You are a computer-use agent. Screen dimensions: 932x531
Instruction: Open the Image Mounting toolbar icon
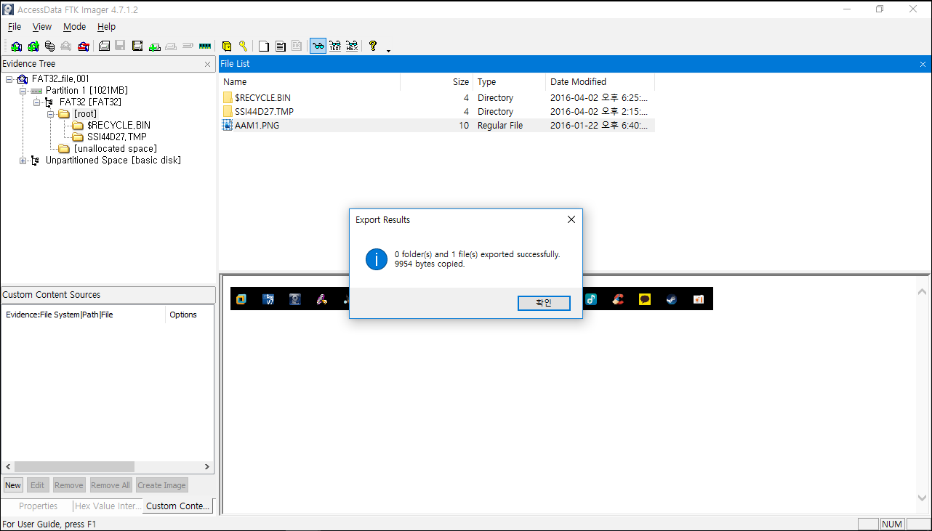point(49,46)
